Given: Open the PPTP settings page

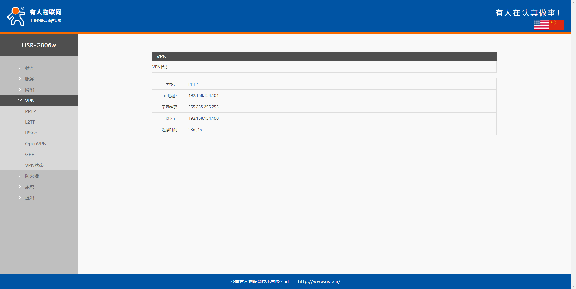Looking at the screenshot, I should [31, 111].
